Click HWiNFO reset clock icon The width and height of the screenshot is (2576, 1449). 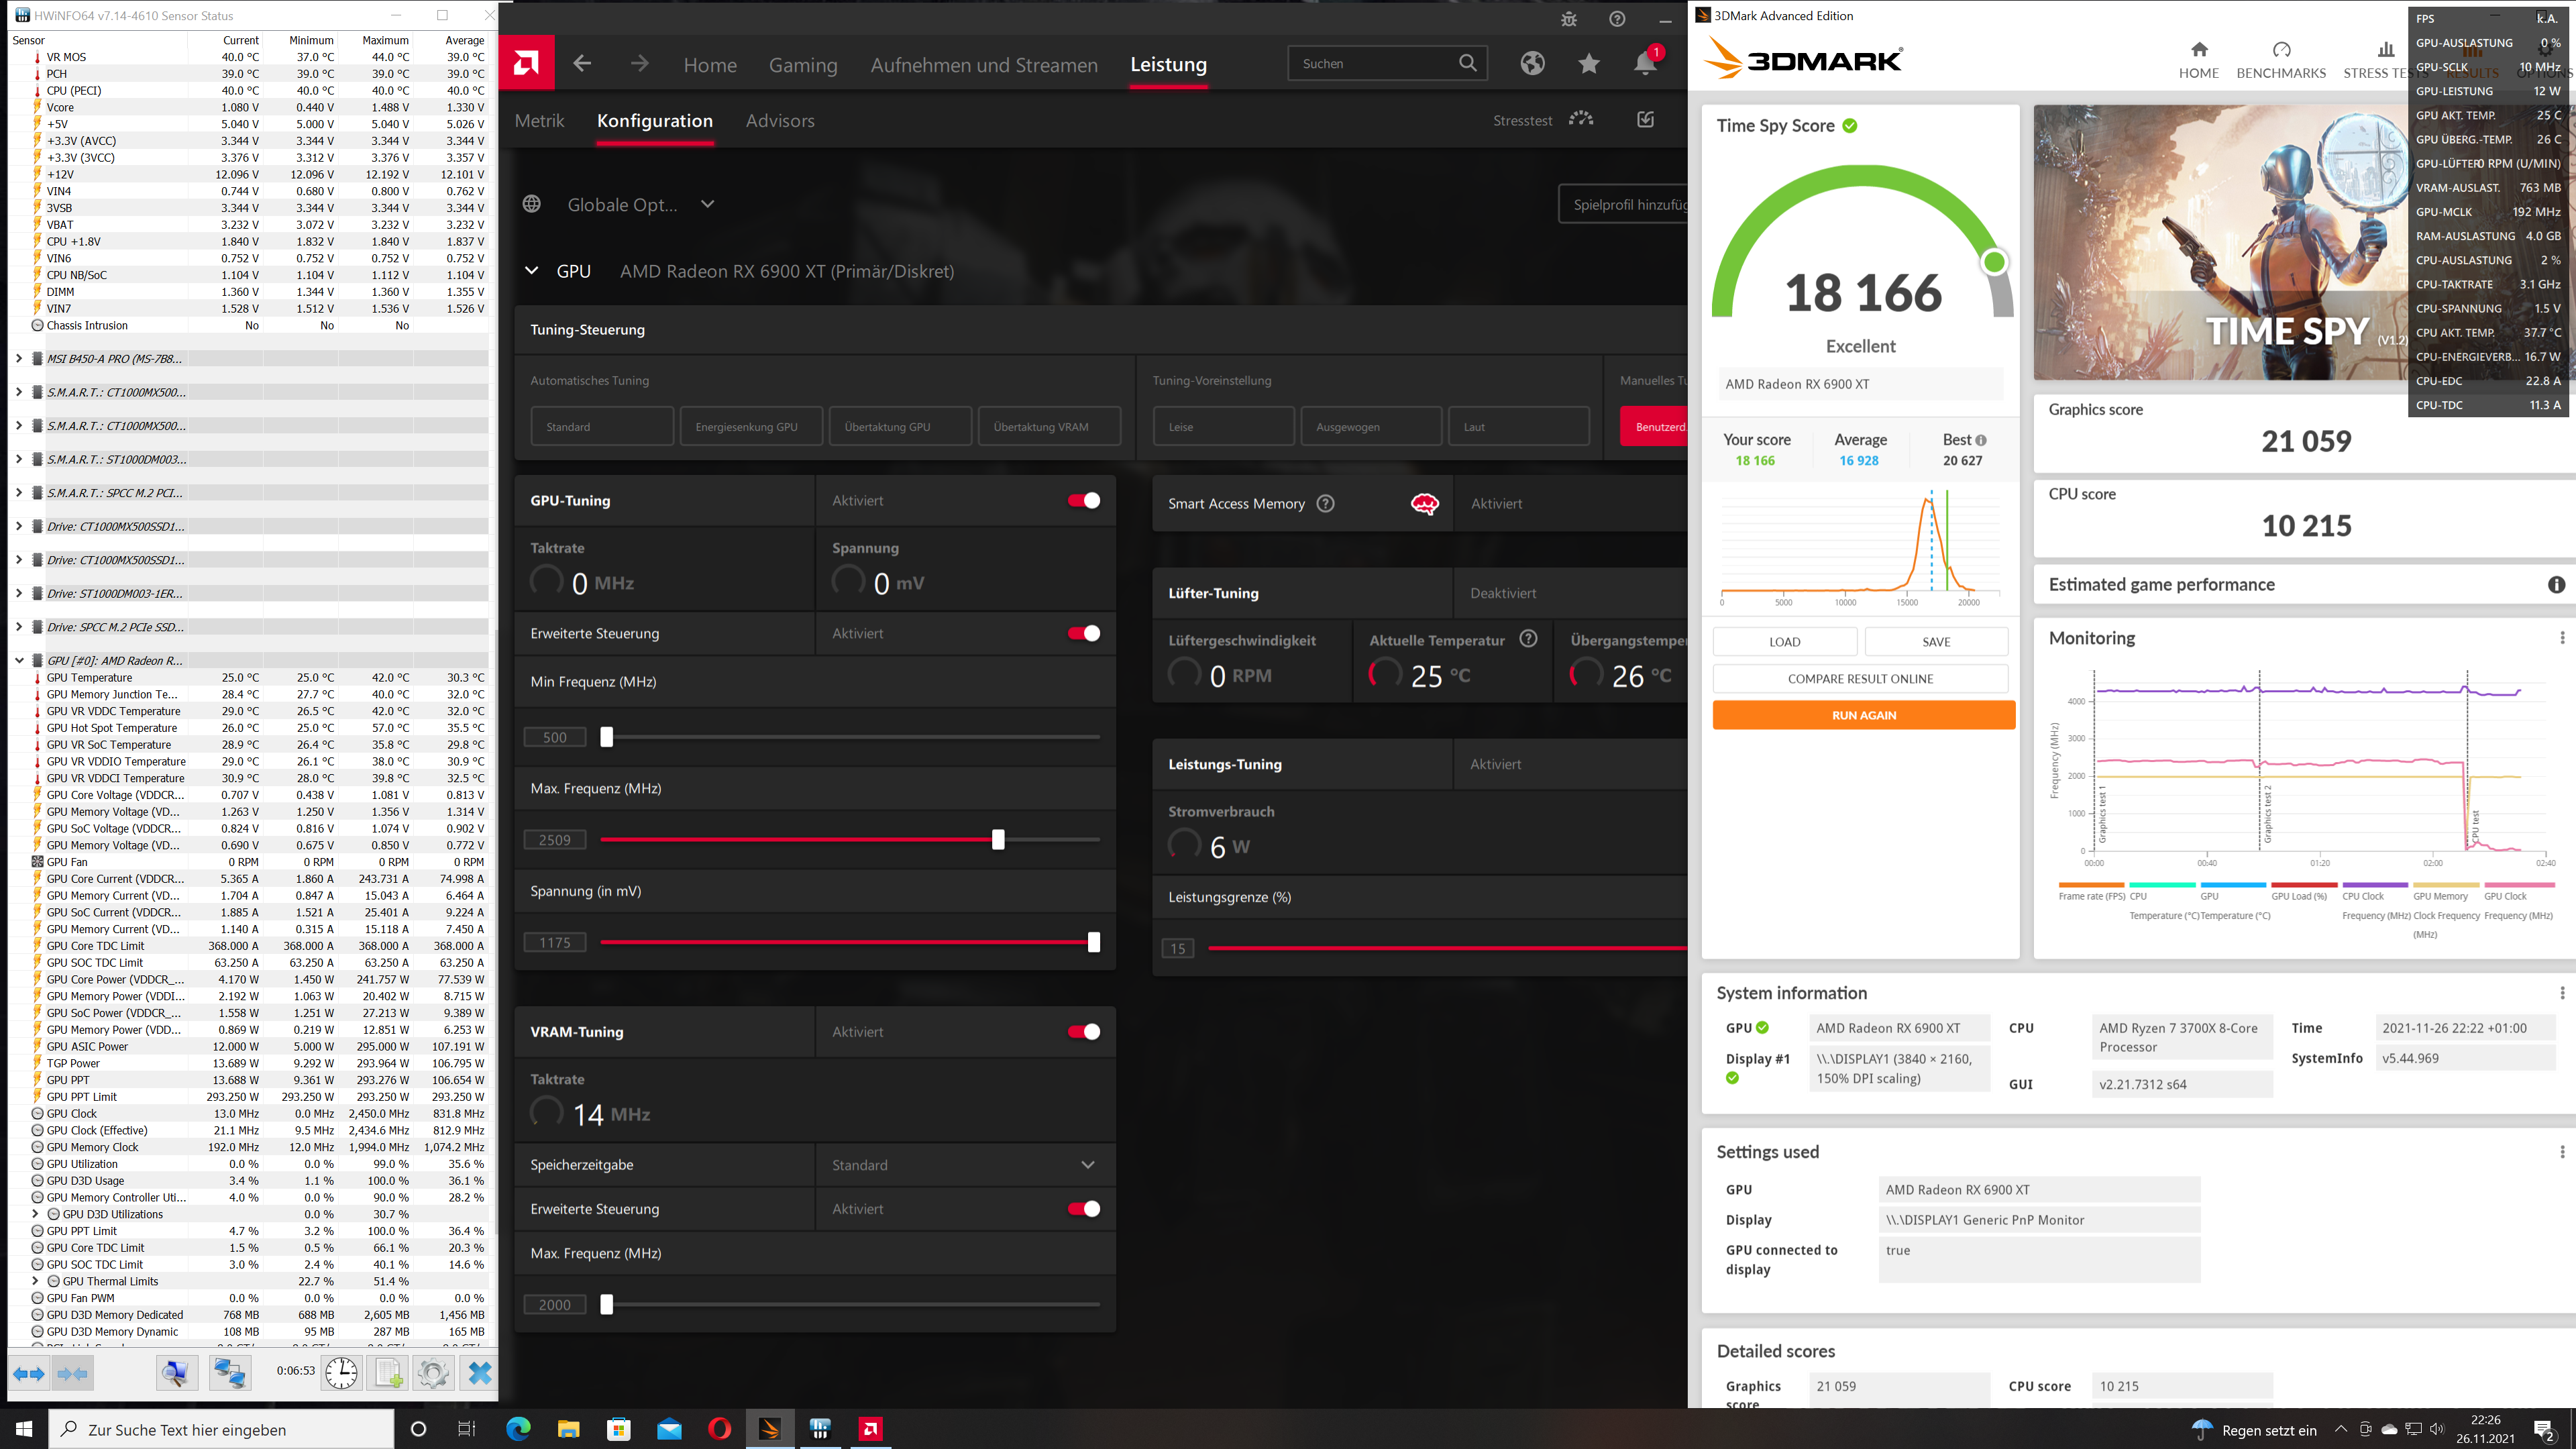click(x=340, y=1373)
